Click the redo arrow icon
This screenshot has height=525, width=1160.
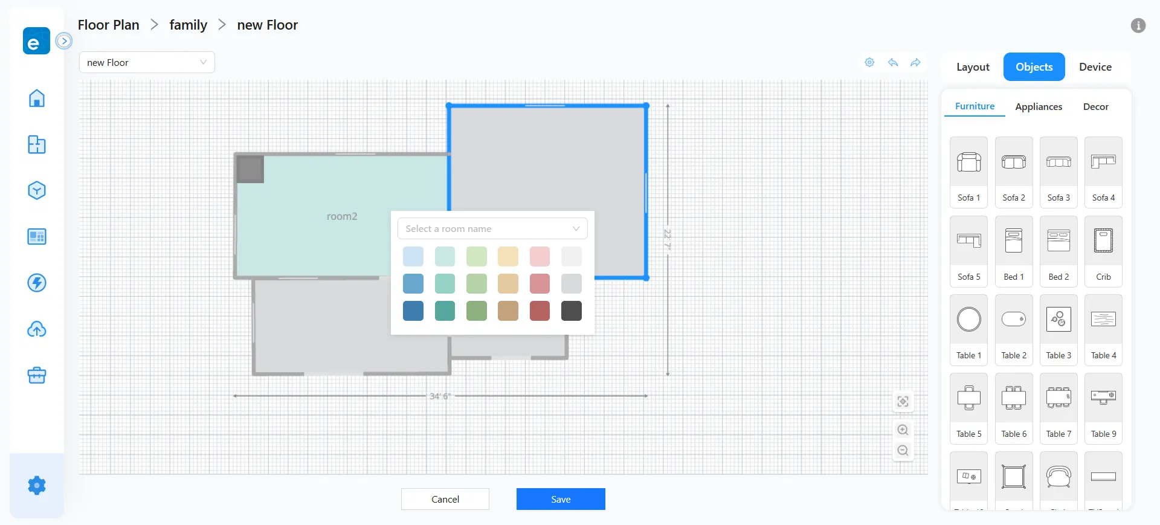coord(915,62)
